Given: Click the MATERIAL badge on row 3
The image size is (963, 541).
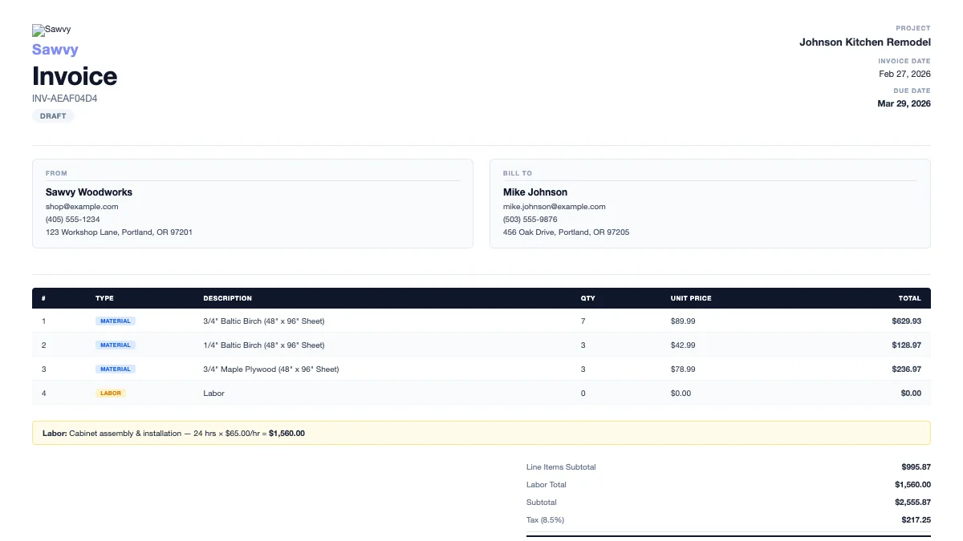Looking at the screenshot, I should click(x=115, y=369).
